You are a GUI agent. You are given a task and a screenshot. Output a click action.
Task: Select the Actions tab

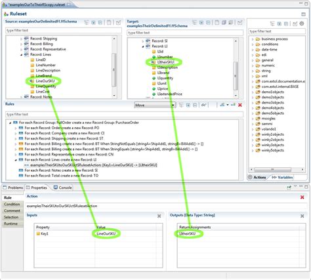click(257, 177)
